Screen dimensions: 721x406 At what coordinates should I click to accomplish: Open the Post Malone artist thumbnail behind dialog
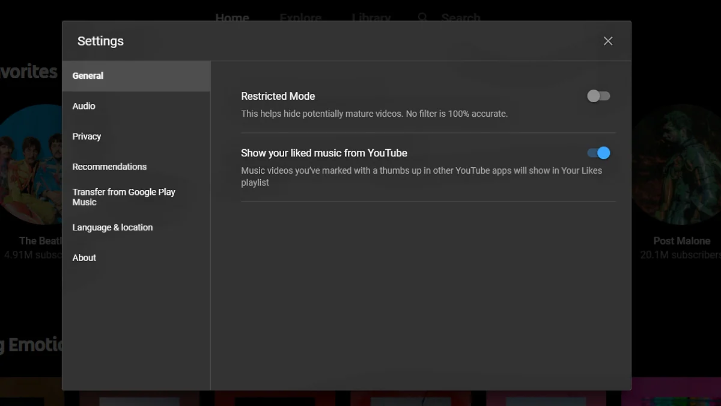pos(676,165)
